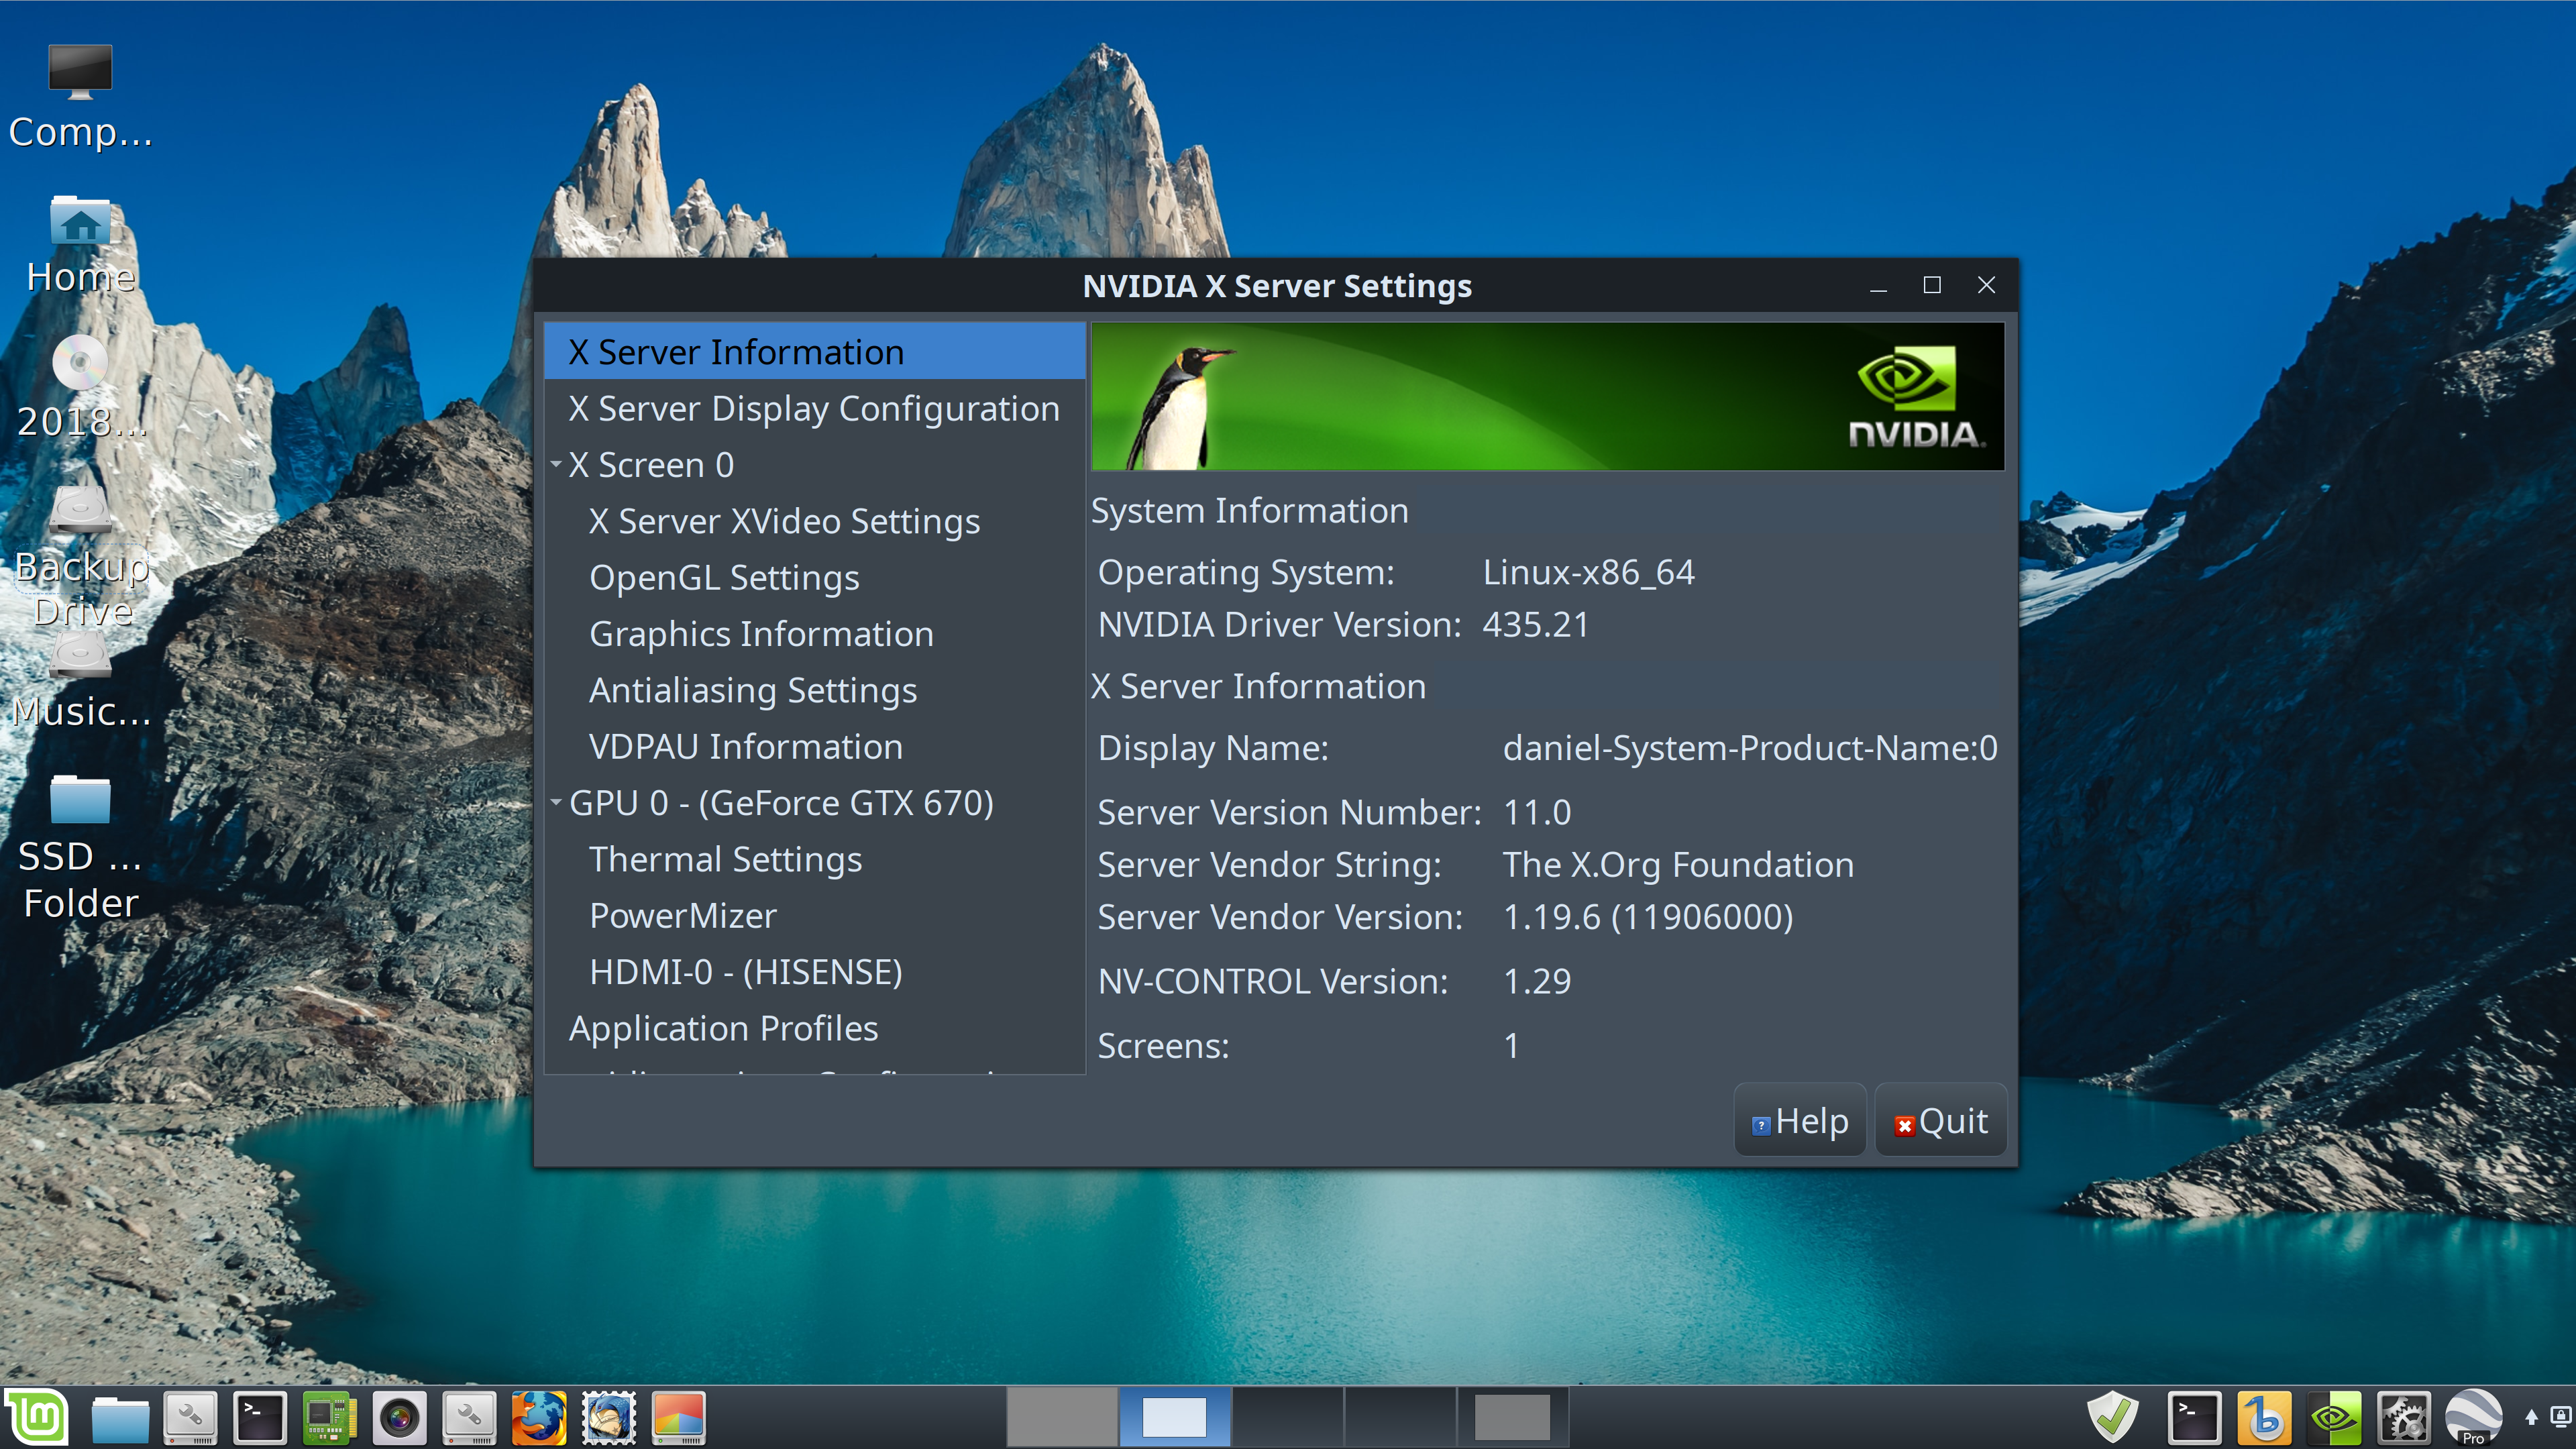Switch to the last workspace in the switcher

click(x=1512, y=1417)
